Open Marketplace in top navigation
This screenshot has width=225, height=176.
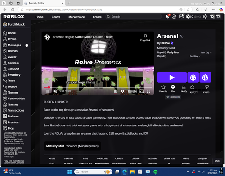point(76,17)
